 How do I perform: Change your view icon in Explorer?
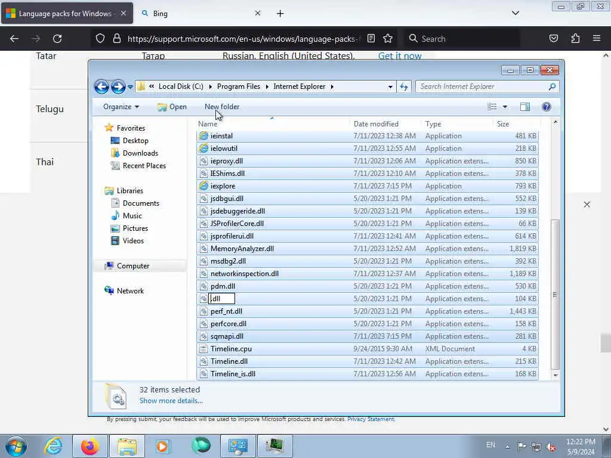pos(492,107)
